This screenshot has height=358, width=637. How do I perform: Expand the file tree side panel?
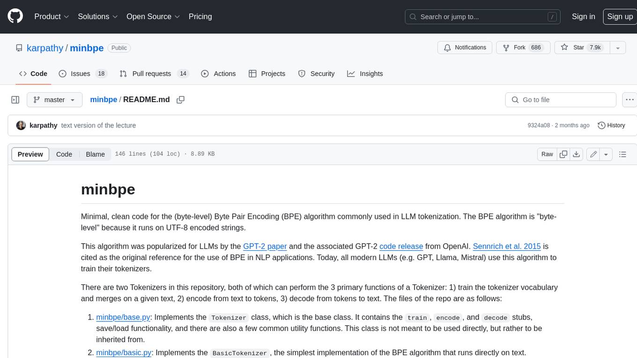[x=15, y=100]
